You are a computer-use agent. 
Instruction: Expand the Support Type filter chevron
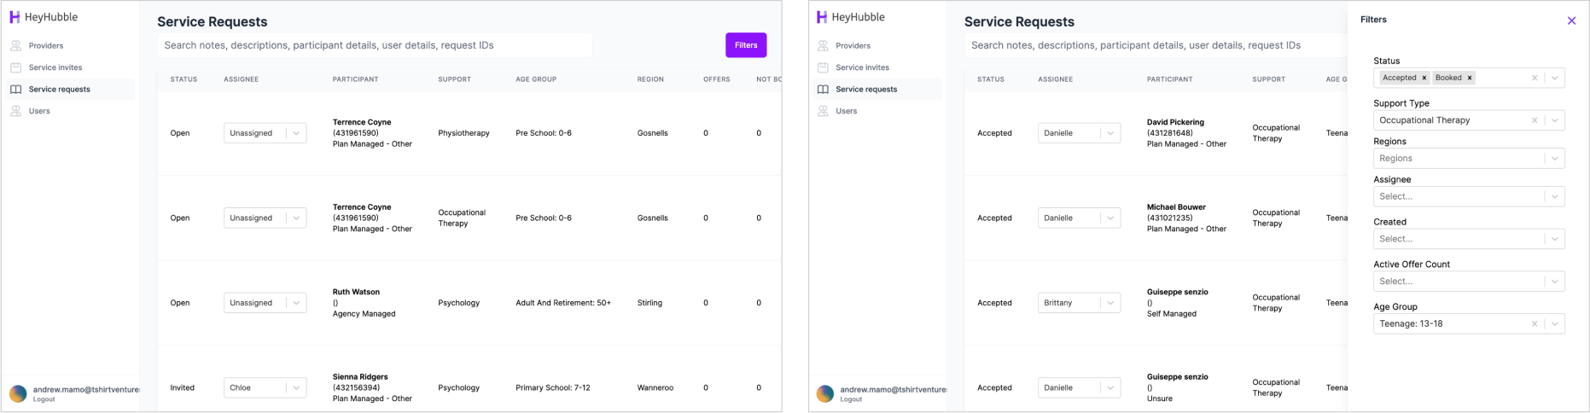pos(1555,120)
